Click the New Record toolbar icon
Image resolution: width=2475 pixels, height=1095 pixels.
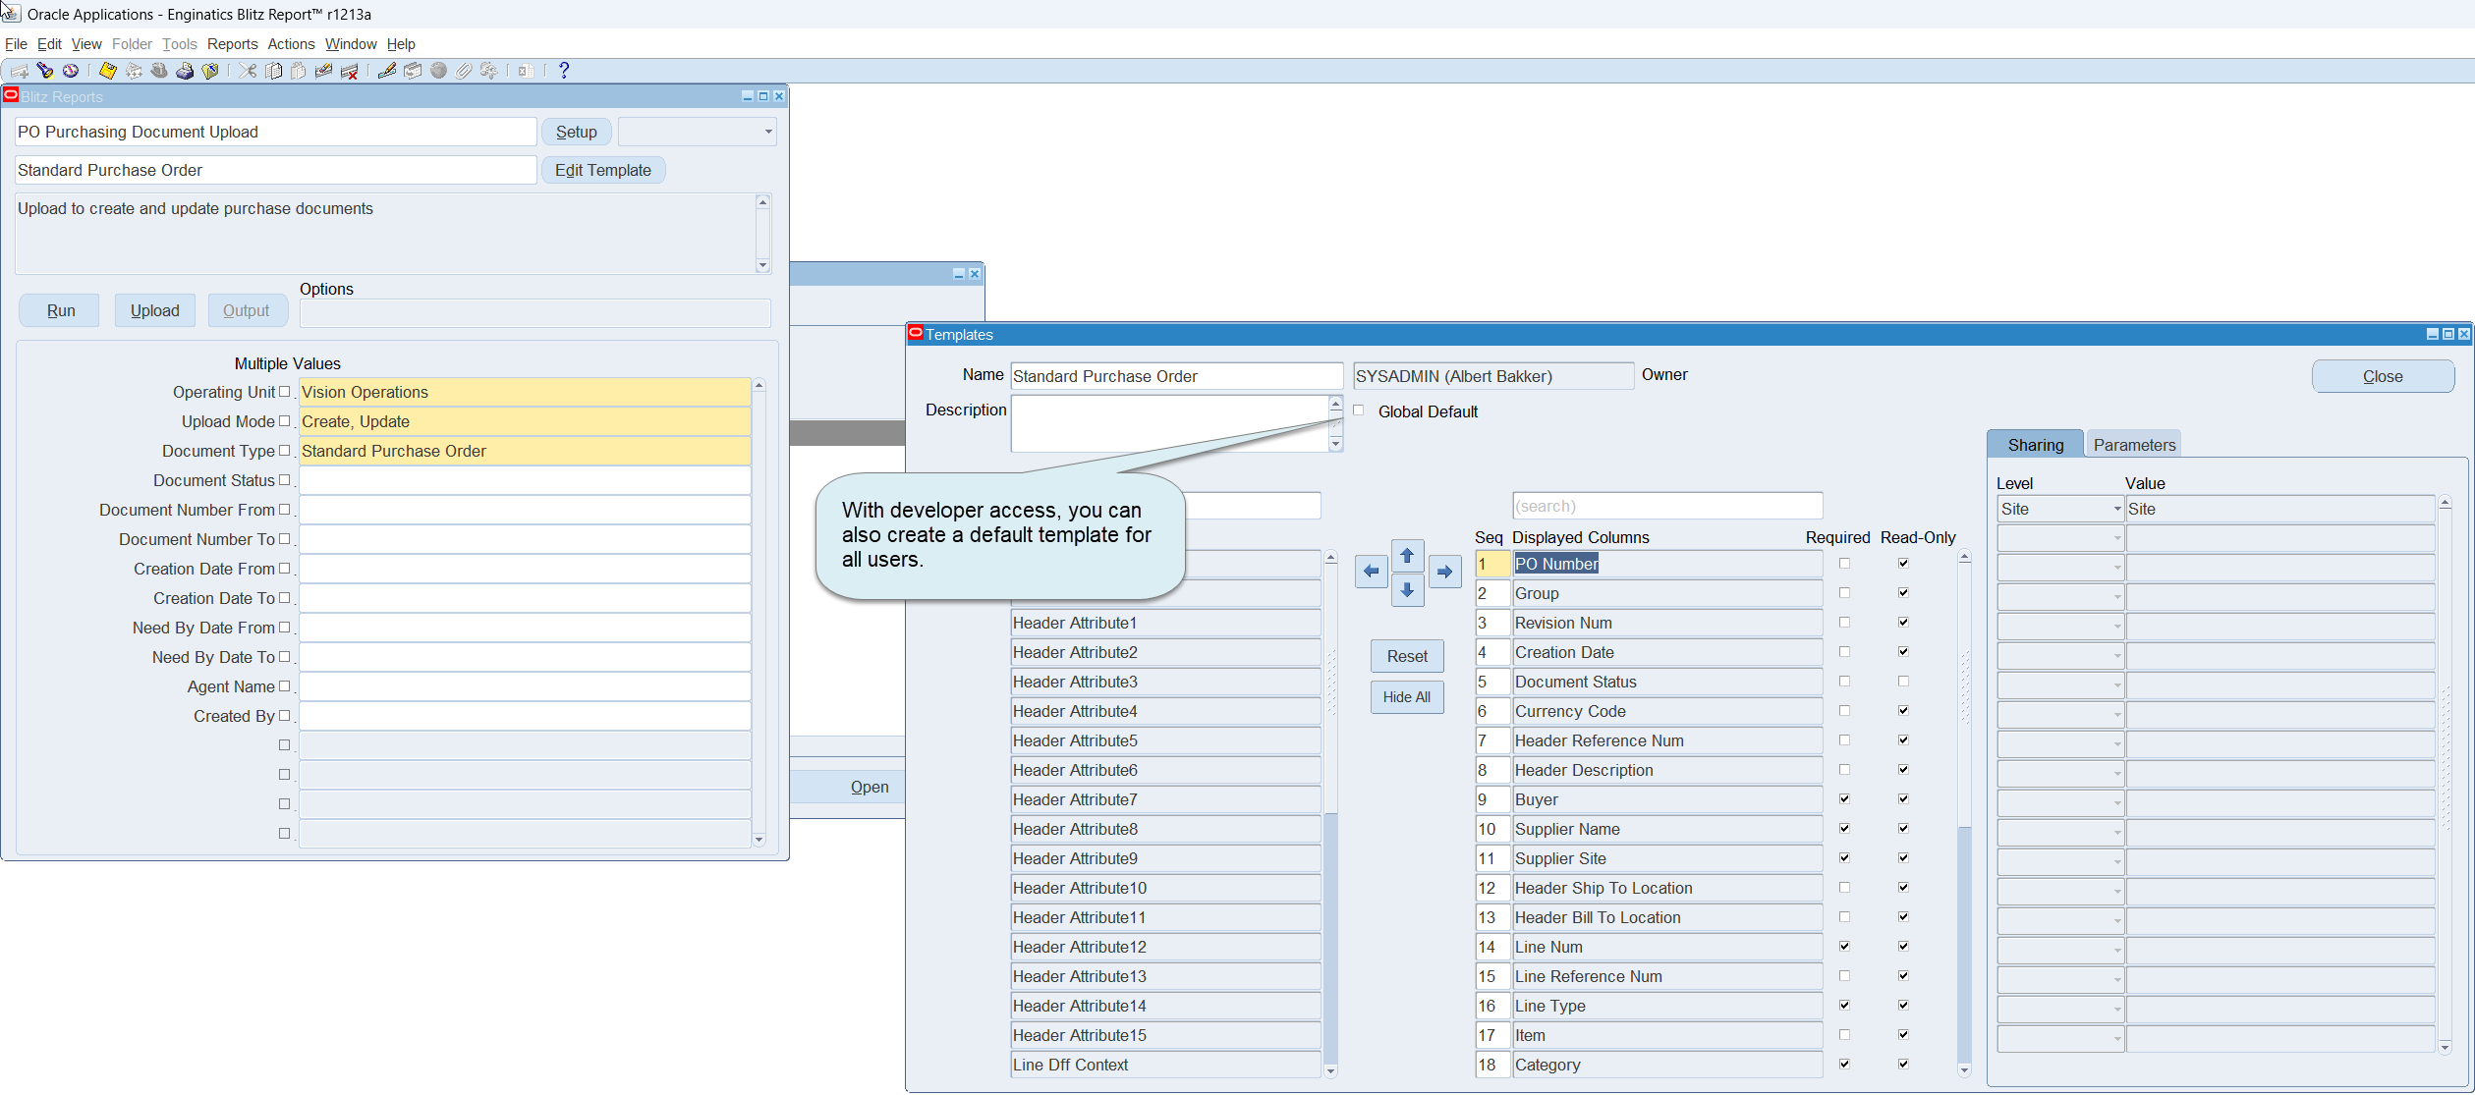point(20,71)
